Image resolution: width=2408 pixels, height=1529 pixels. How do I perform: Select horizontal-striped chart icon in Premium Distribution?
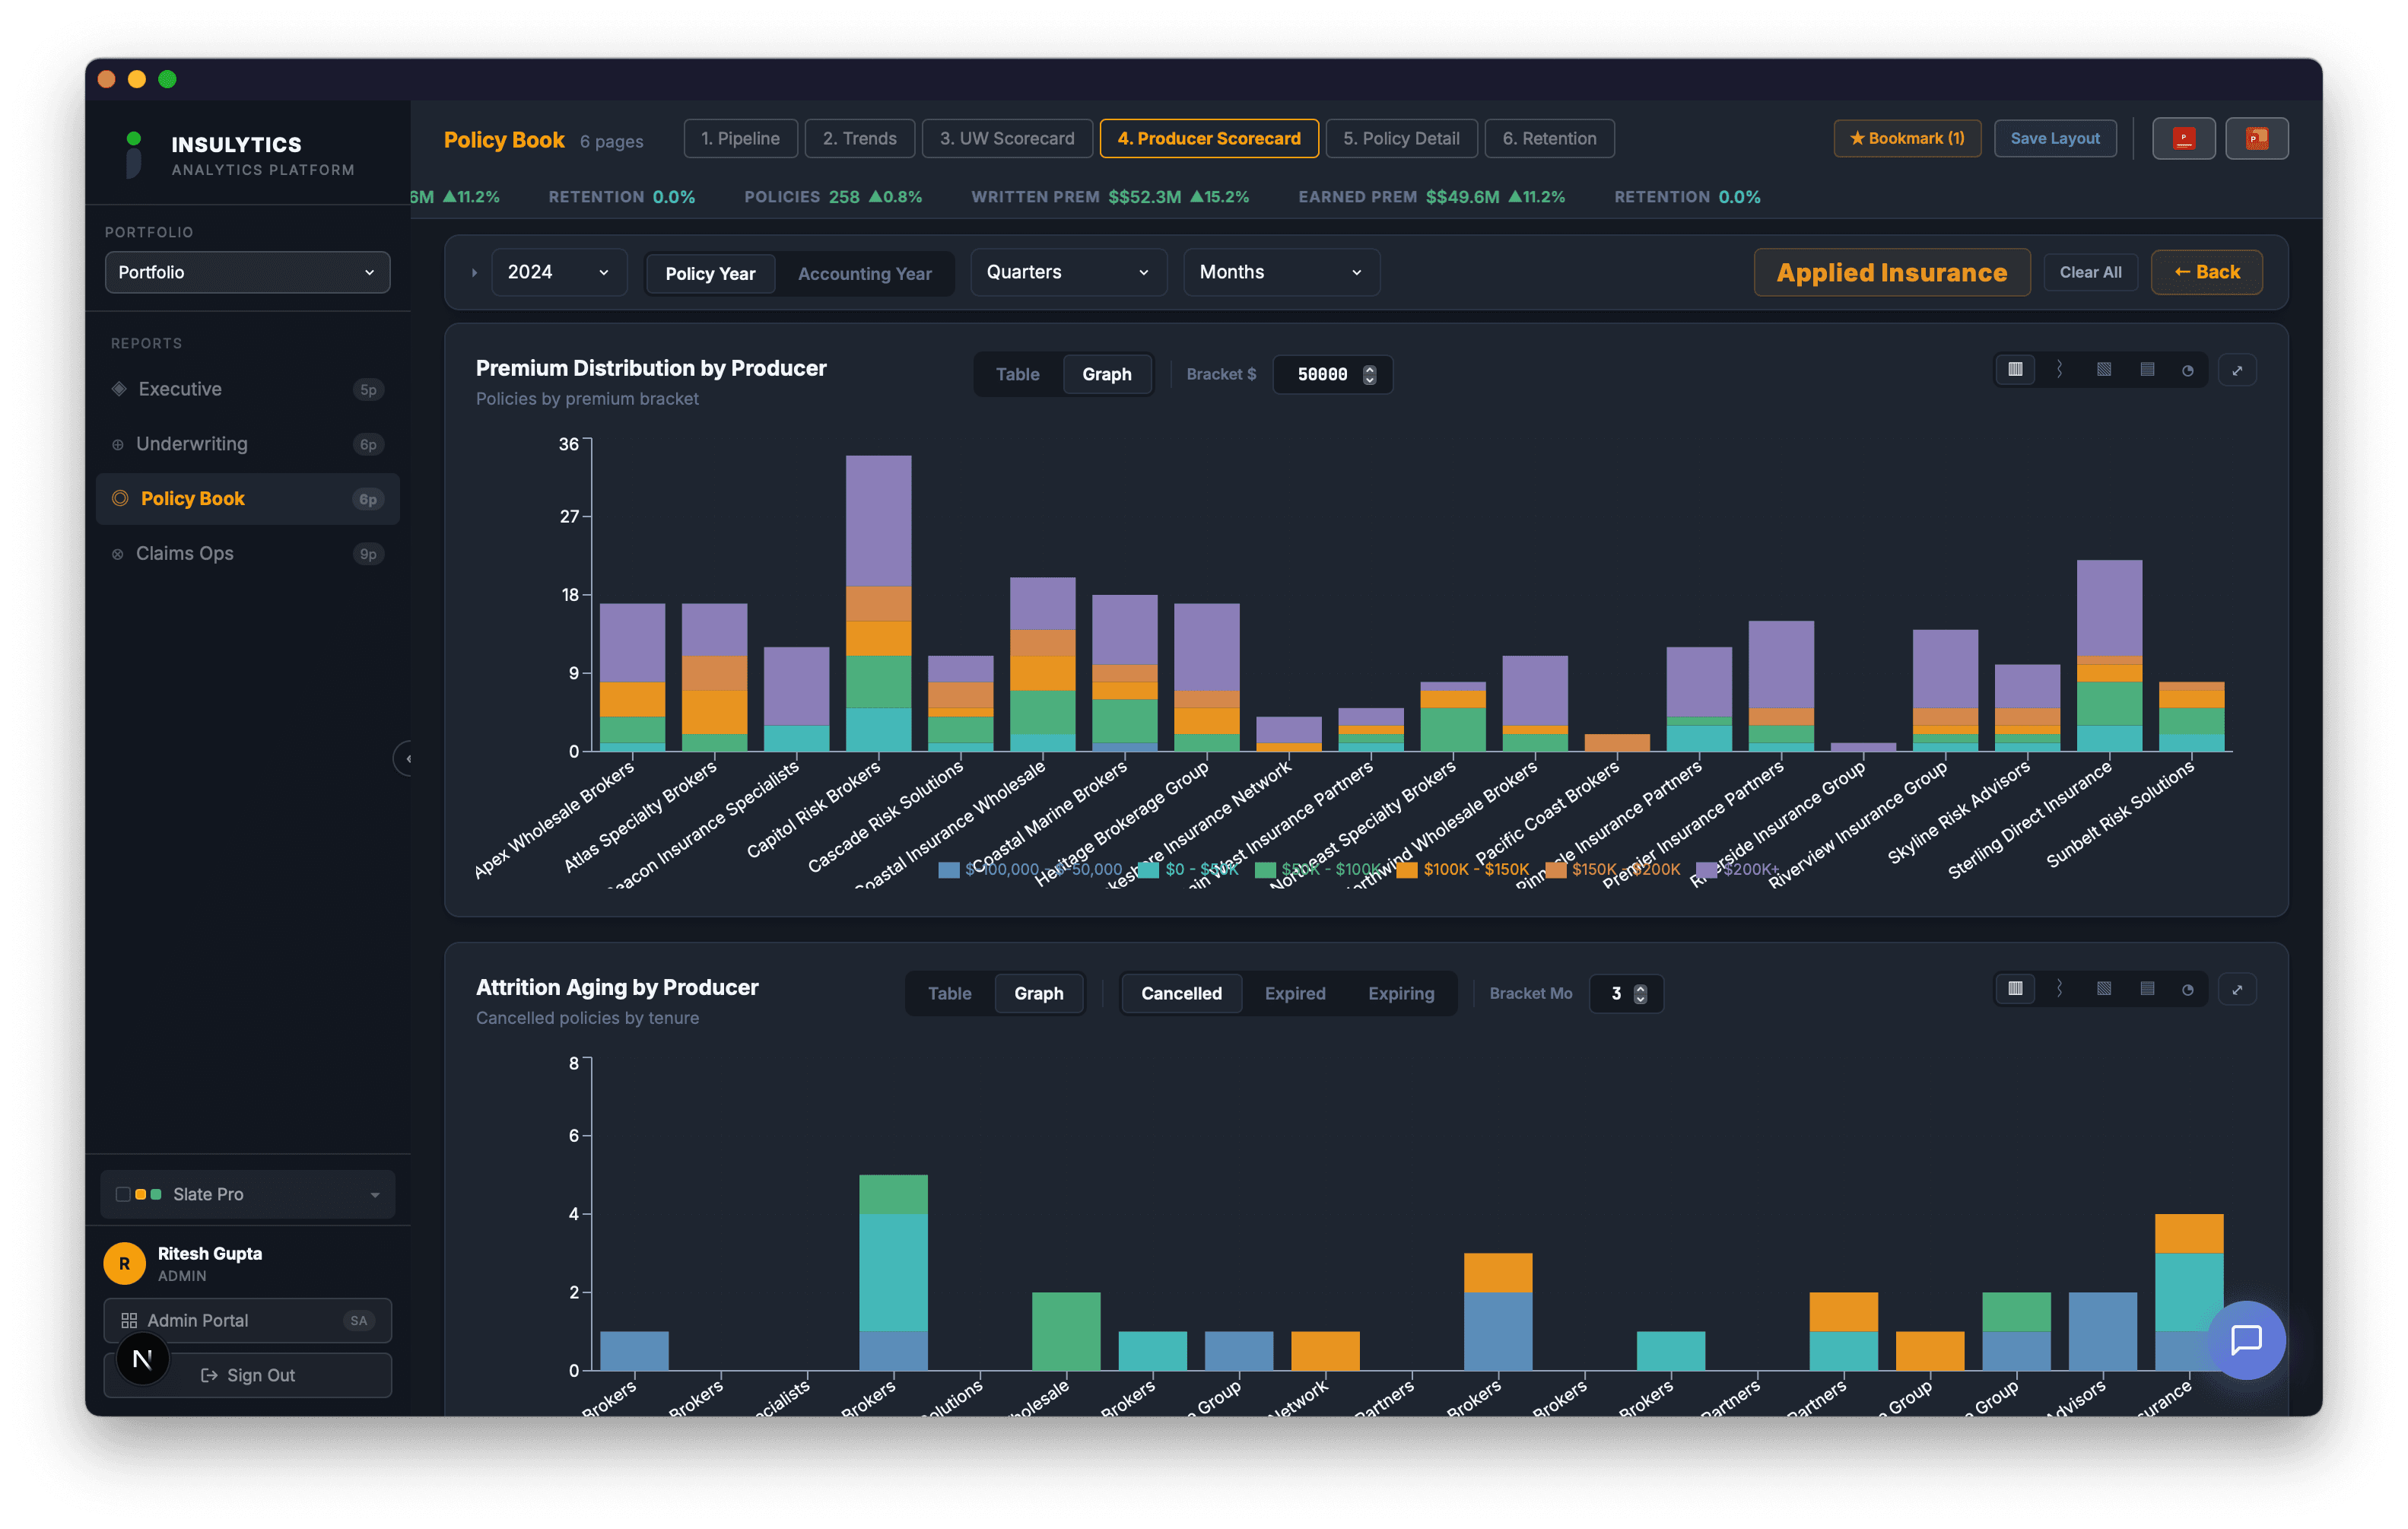click(2146, 370)
